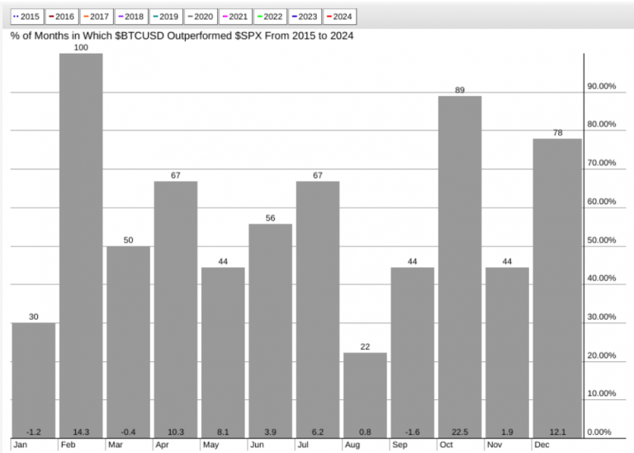
Task: Click the Sep month axis label
Action: tap(400, 445)
